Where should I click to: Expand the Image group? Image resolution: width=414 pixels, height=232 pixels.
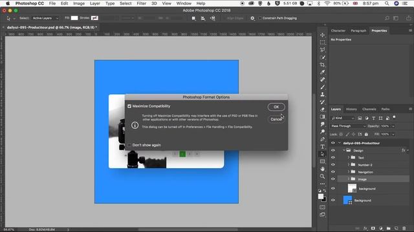(349, 179)
